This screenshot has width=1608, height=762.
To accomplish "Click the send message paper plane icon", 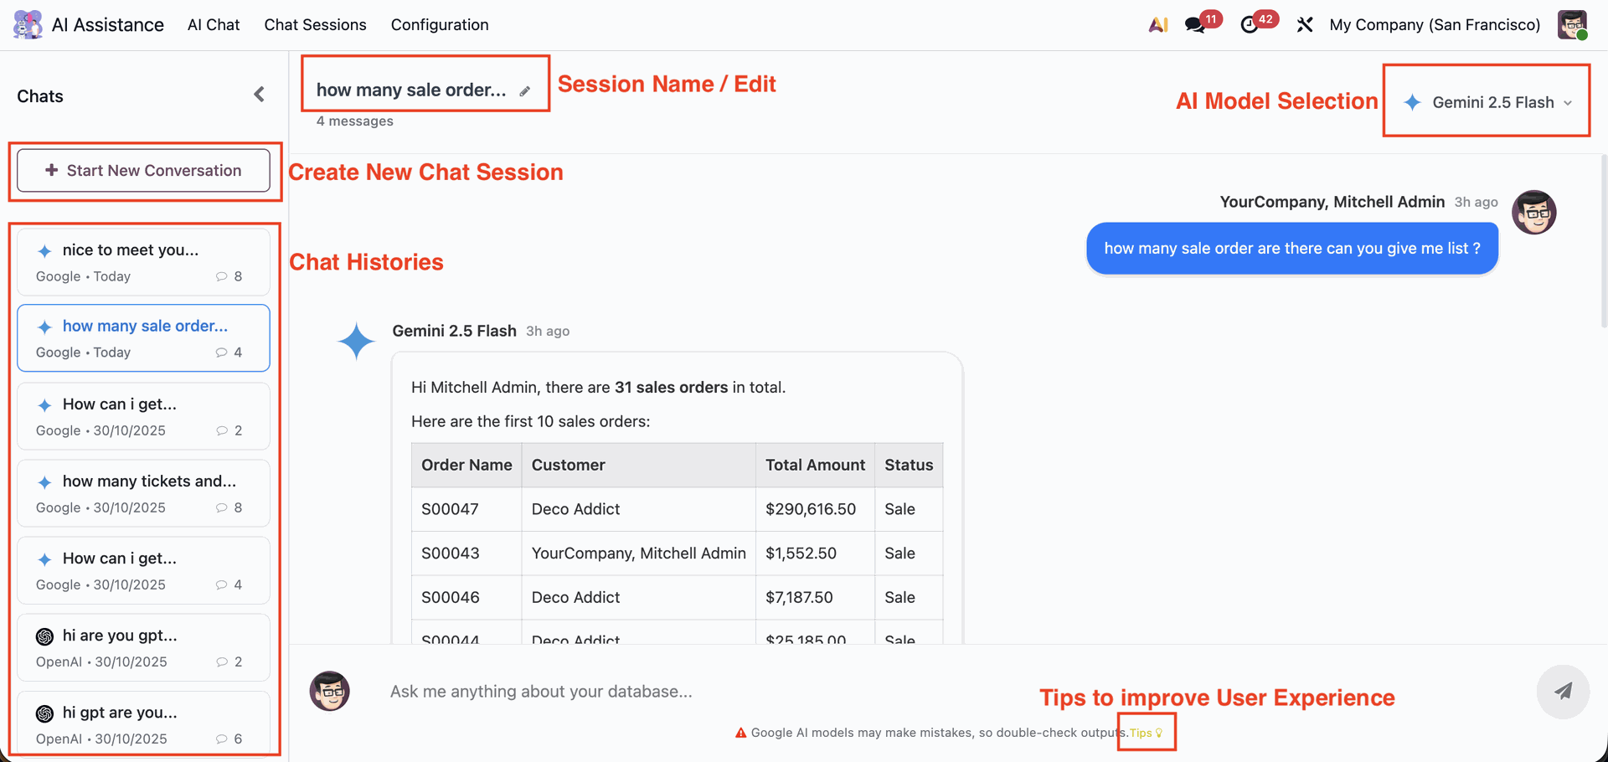I will pyautogui.click(x=1562, y=692).
